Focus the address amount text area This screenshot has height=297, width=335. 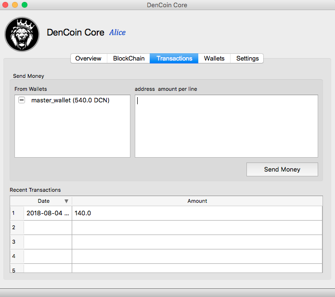[x=226, y=126]
